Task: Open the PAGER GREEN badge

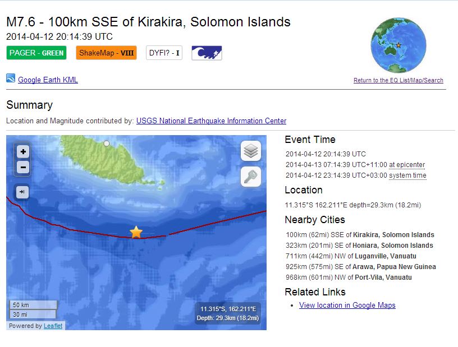Action: 36,53
